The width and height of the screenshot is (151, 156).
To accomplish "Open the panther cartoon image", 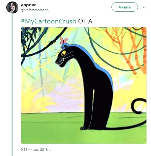I will tap(84, 85).
